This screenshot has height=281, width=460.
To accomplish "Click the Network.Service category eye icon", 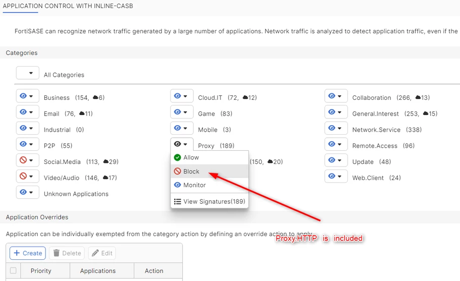I will click(x=332, y=128).
